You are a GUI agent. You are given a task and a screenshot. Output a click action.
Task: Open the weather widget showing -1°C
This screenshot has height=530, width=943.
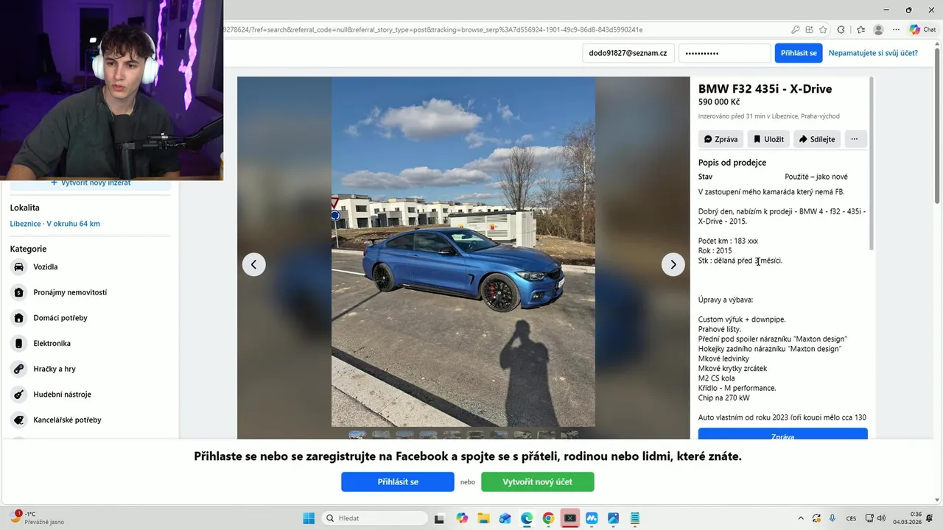[37, 518]
